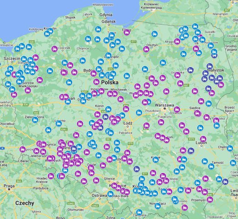Open the blue tractor marker near Leszno

click(x=59, y=124)
